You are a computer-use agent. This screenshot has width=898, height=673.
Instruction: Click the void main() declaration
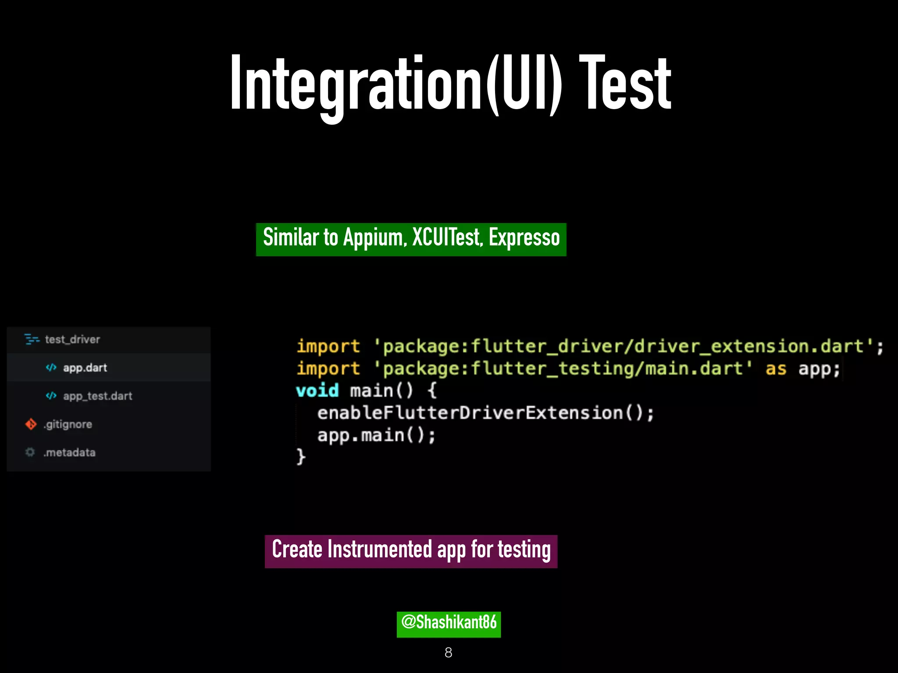pyautogui.click(x=366, y=390)
